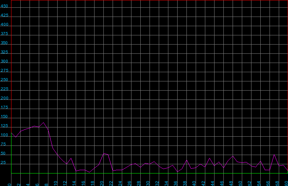Select the 125 vertical axis label
The image size is (288, 186).
tap(4, 126)
